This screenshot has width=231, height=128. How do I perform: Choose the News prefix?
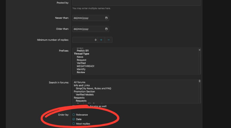tap(80, 57)
